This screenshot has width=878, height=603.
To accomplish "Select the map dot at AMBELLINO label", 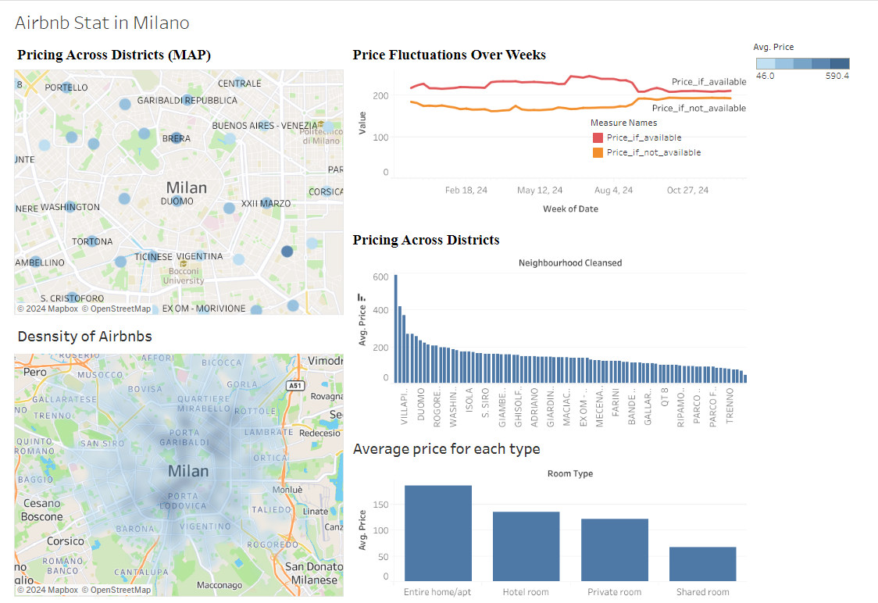I will pyautogui.click(x=35, y=262).
